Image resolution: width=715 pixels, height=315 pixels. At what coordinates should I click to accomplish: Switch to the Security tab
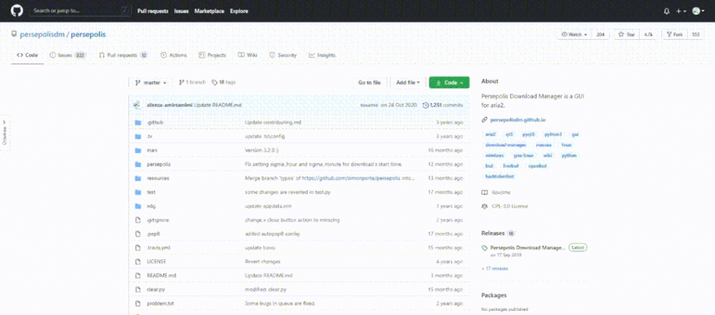point(283,55)
